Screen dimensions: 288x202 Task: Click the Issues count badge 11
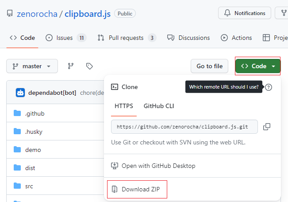pos(81,38)
